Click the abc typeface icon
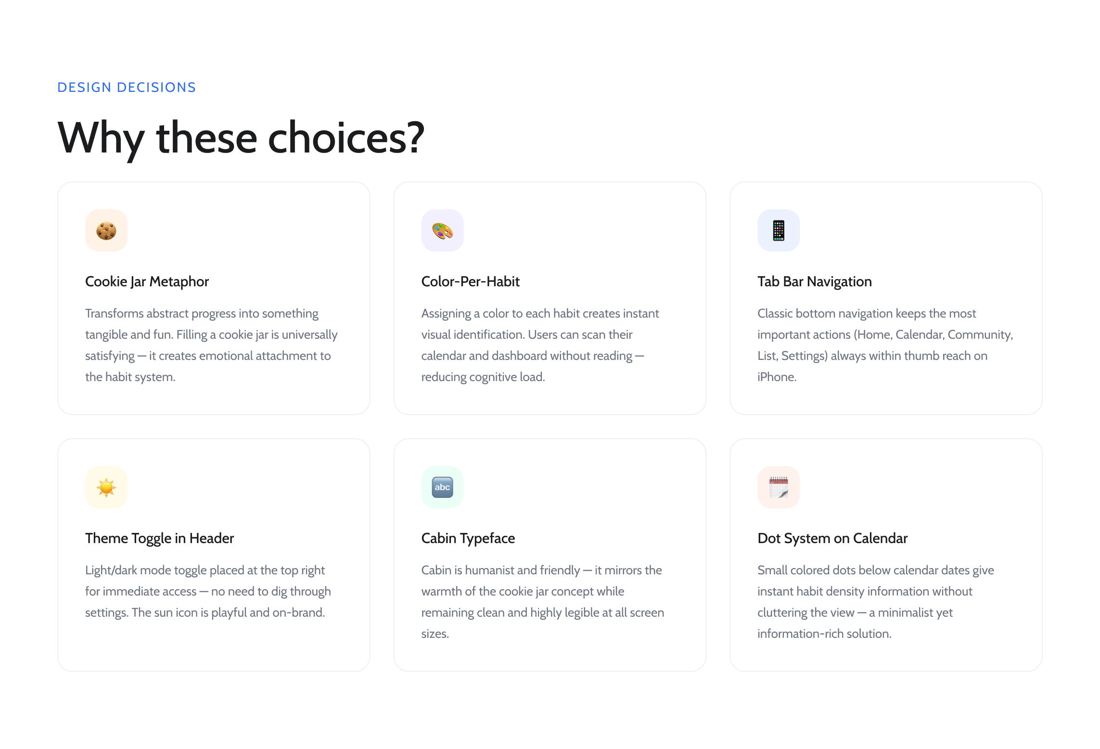 tap(442, 487)
